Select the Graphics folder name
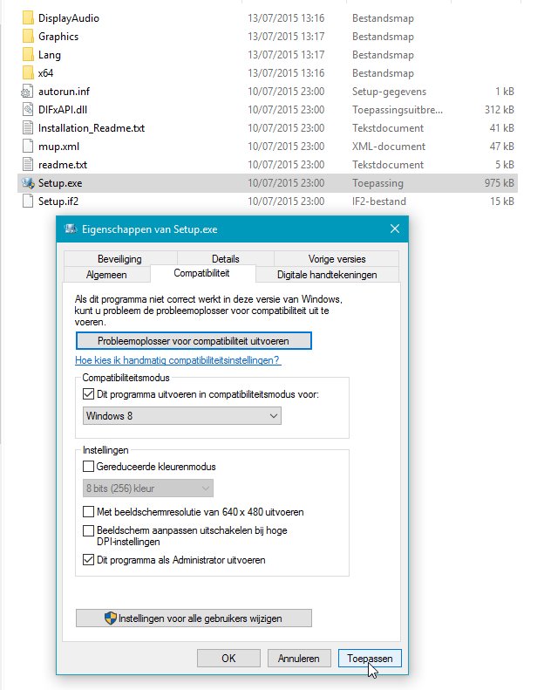The height and width of the screenshot is (690, 544). 58,37
